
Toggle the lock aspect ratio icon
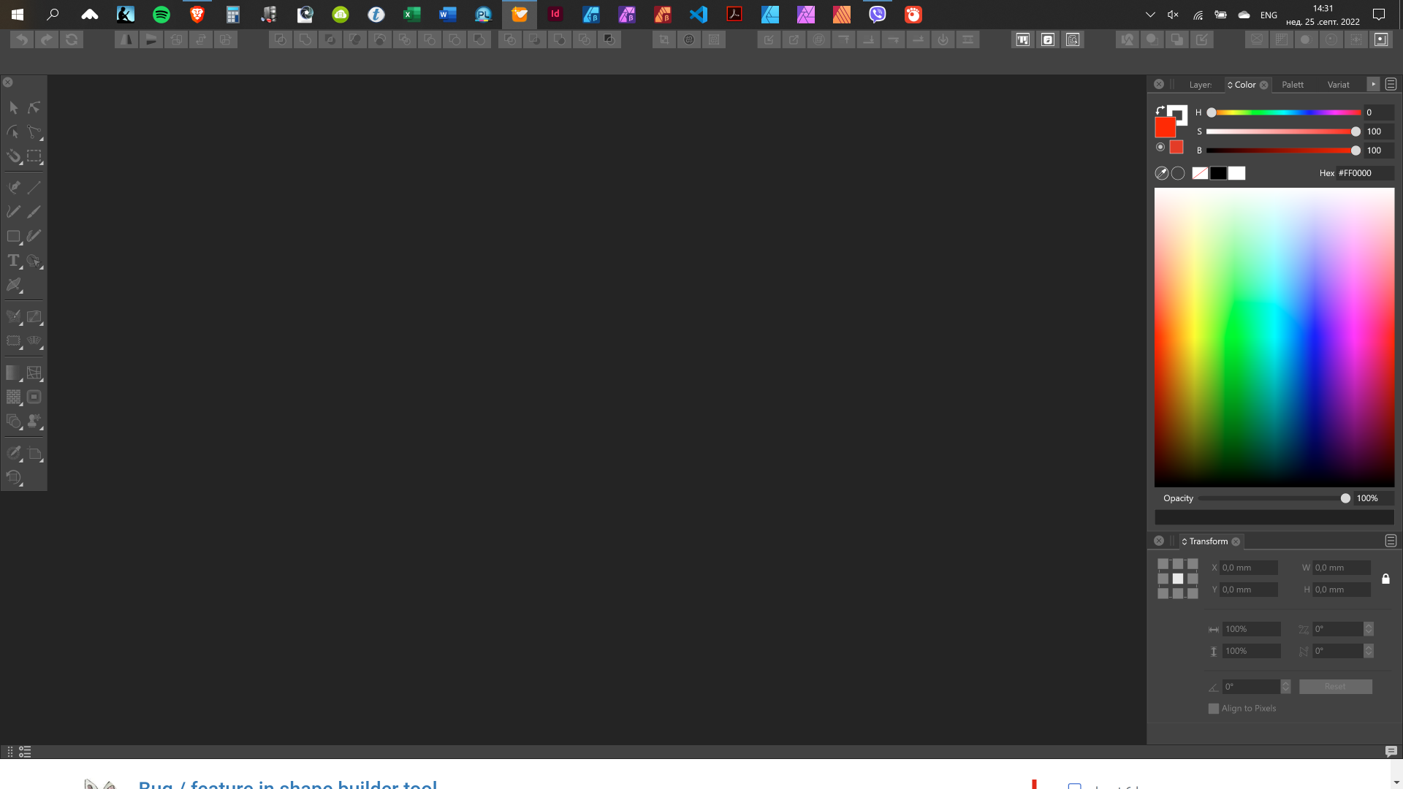(x=1385, y=579)
